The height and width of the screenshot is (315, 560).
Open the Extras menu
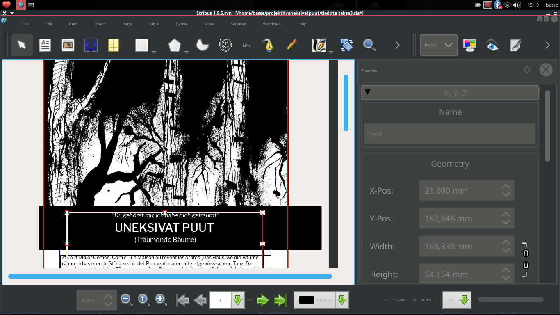pyautogui.click(x=182, y=24)
